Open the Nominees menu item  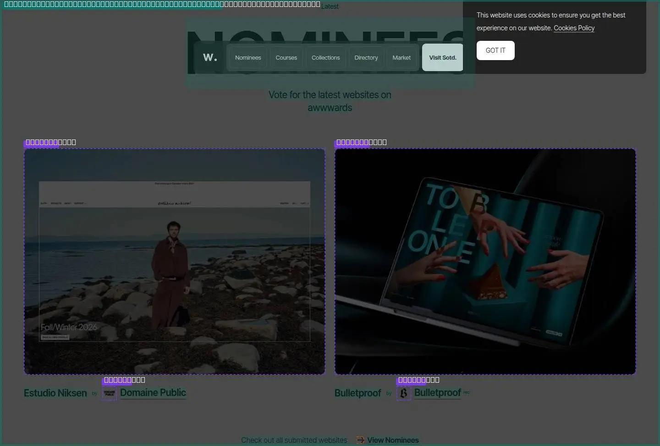248,57
